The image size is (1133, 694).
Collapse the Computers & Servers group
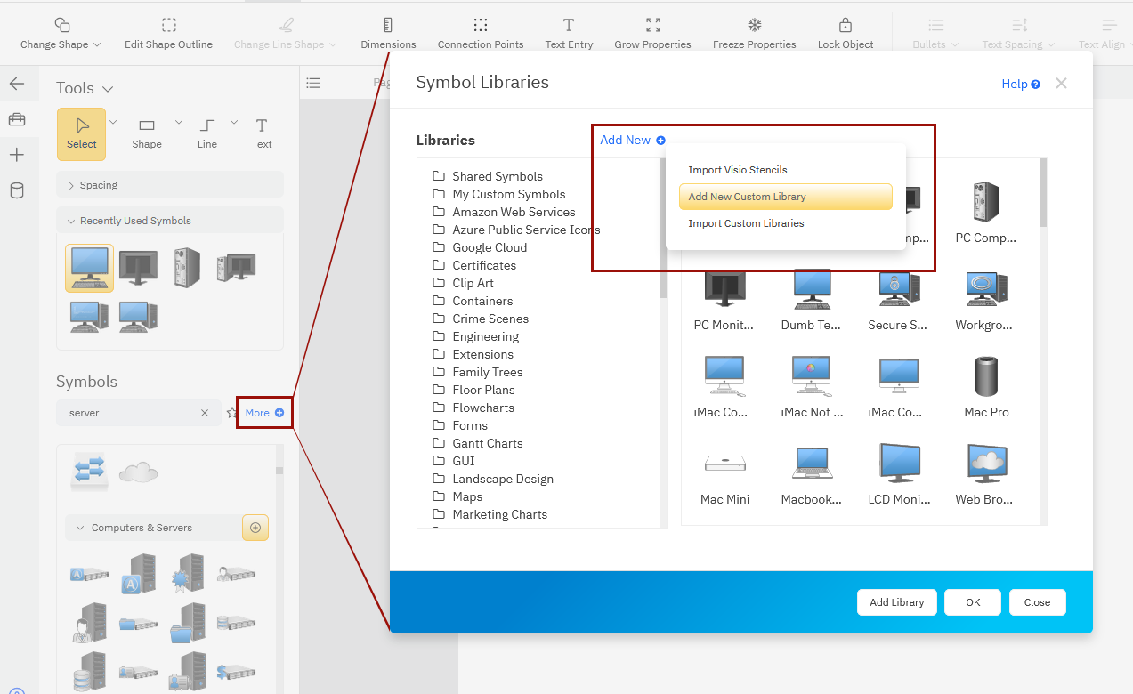coord(80,528)
